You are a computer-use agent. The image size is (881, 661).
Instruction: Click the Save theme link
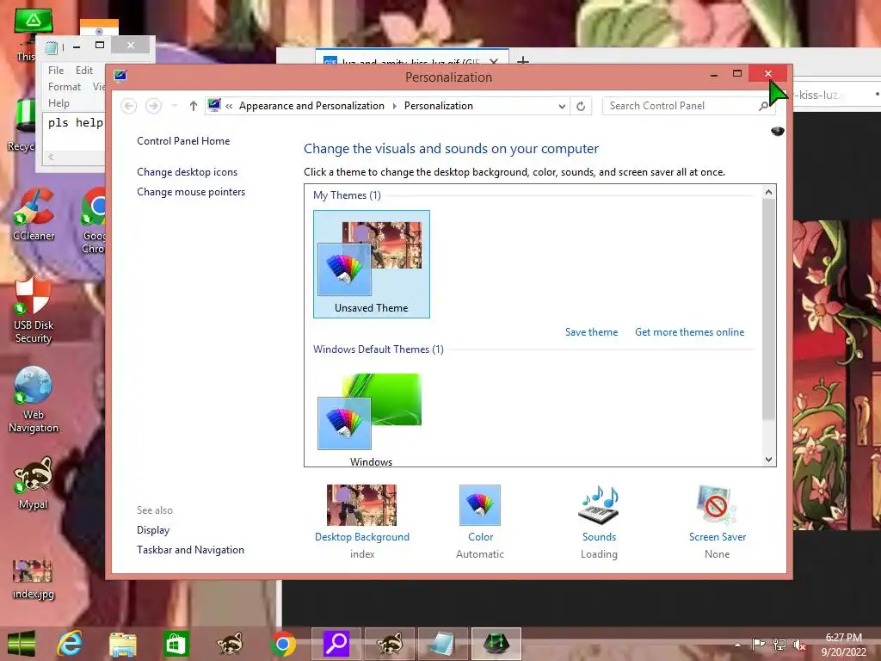[x=591, y=332]
